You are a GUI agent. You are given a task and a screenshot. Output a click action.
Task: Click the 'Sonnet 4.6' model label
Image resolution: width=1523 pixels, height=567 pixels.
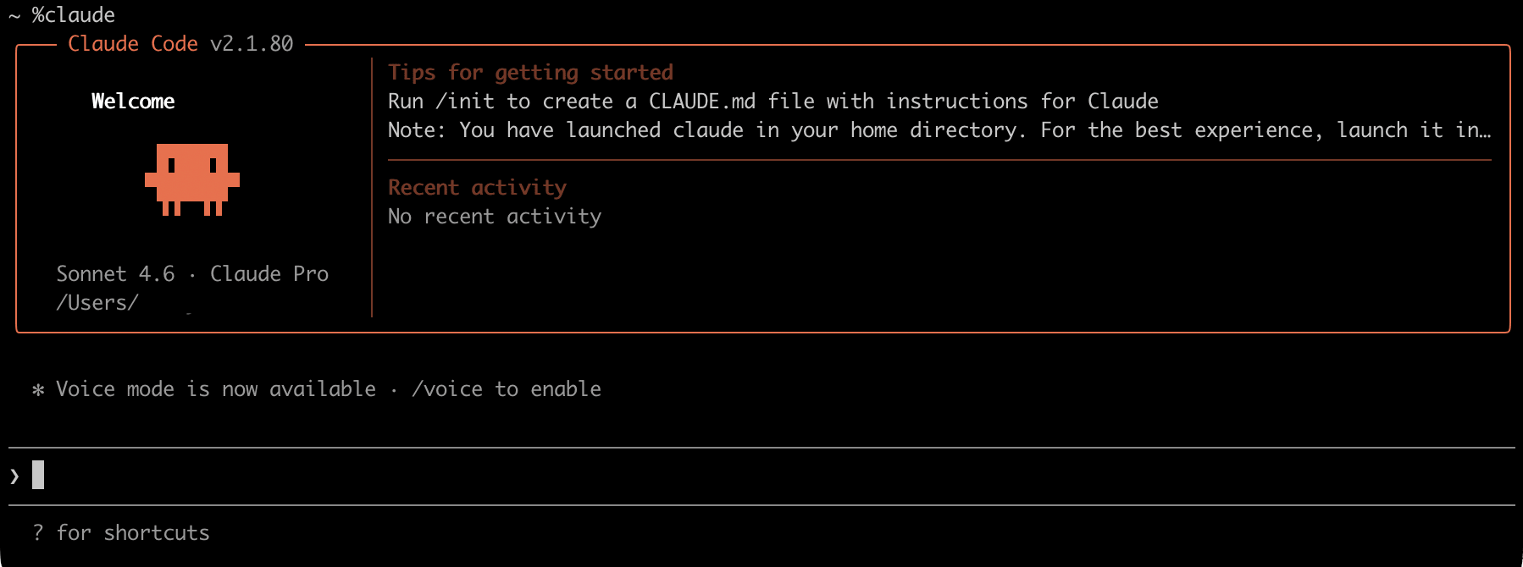pyautogui.click(x=115, y=274)
